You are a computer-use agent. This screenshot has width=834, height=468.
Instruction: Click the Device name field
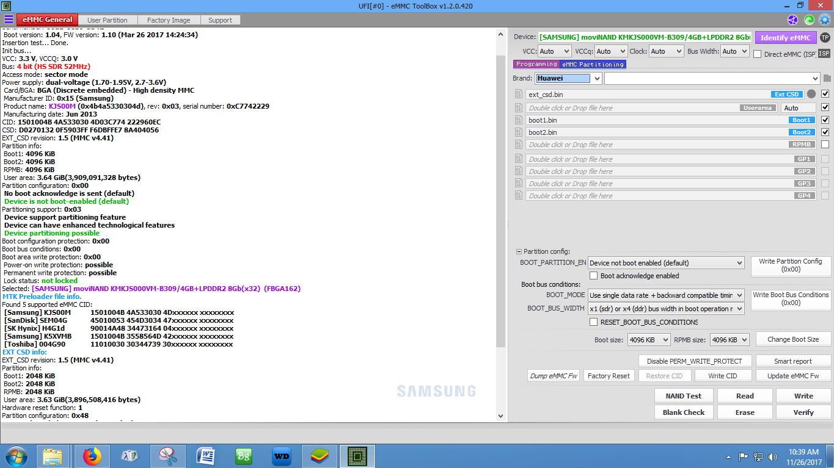[x=645, y=38]
